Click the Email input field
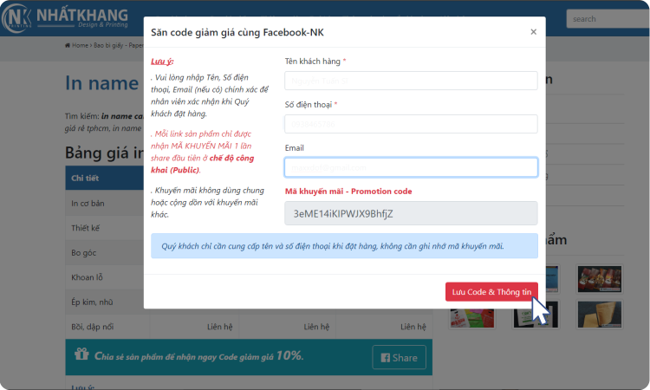650x390 pixels. tap(411, 167)
